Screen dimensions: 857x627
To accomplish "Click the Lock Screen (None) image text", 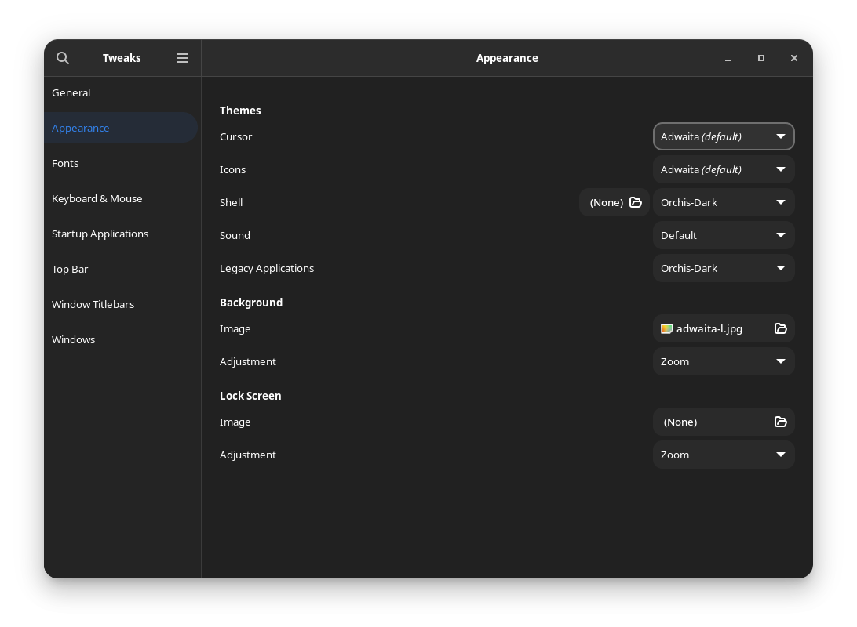I will pos(680,422).
